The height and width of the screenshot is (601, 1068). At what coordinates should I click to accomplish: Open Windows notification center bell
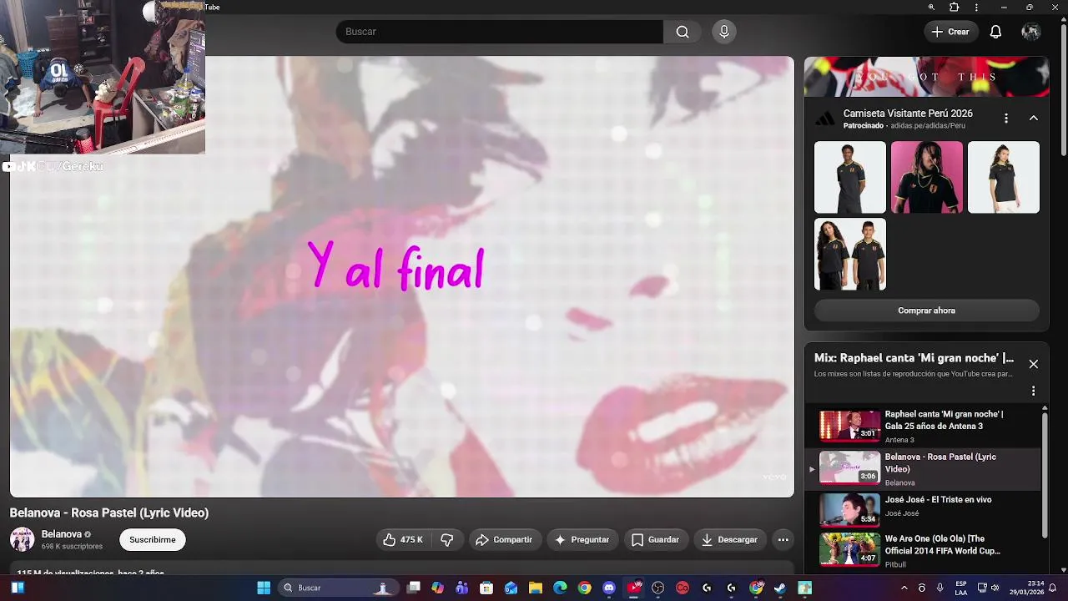[1053, 588]
